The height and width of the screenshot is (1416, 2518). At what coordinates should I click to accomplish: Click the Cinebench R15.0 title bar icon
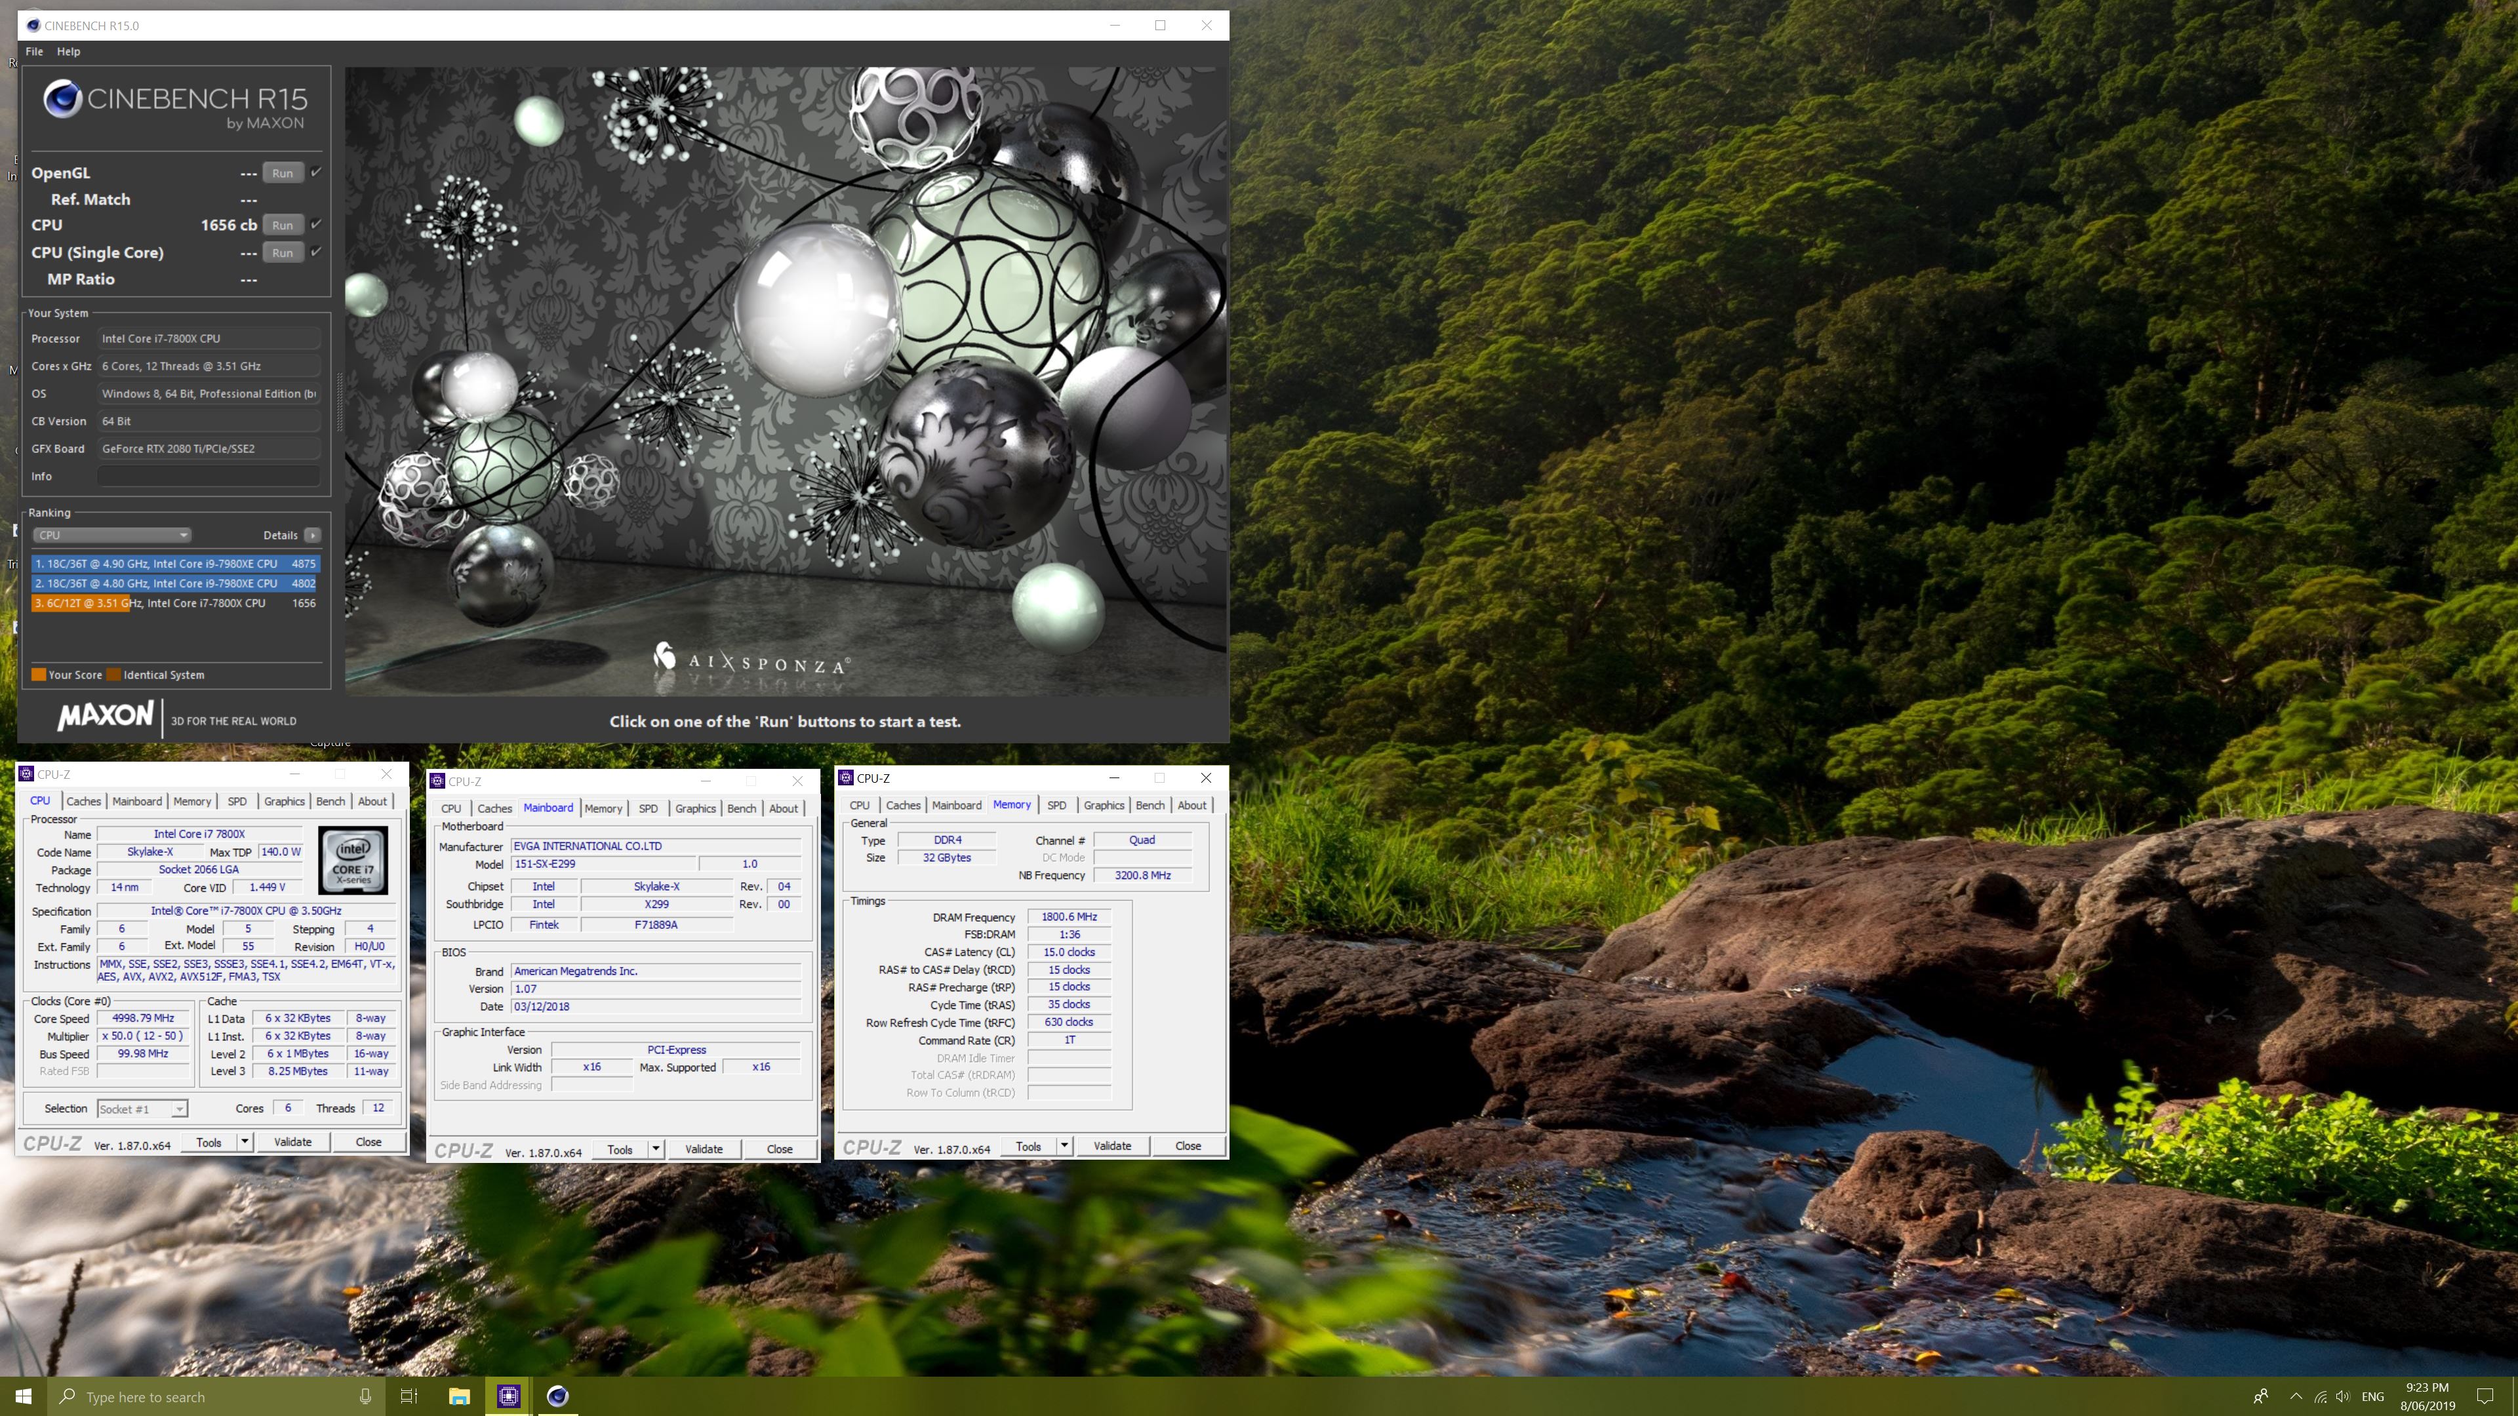coord(32,26)
